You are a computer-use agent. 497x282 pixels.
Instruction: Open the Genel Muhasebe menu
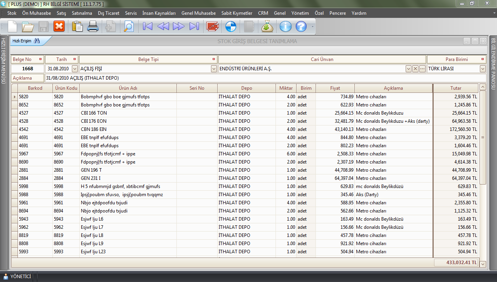198,13
